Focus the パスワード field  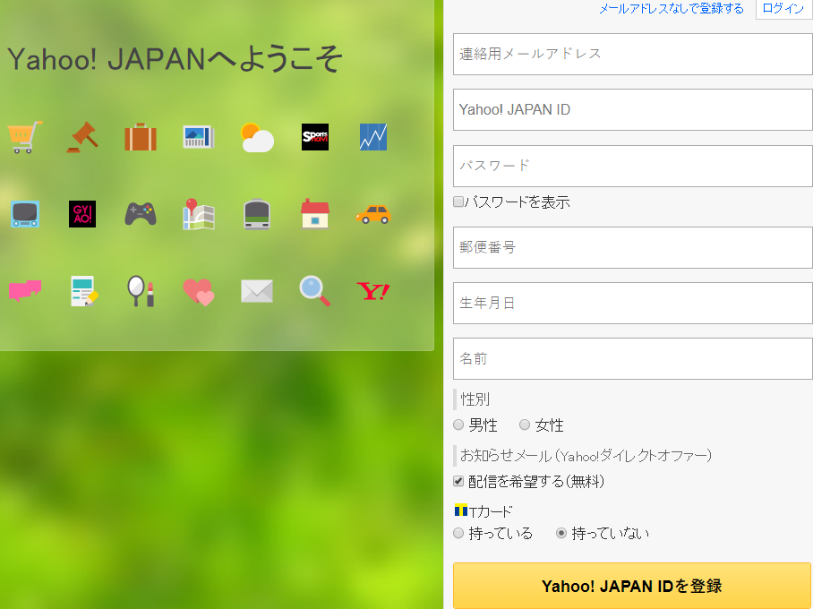[632, 166]
